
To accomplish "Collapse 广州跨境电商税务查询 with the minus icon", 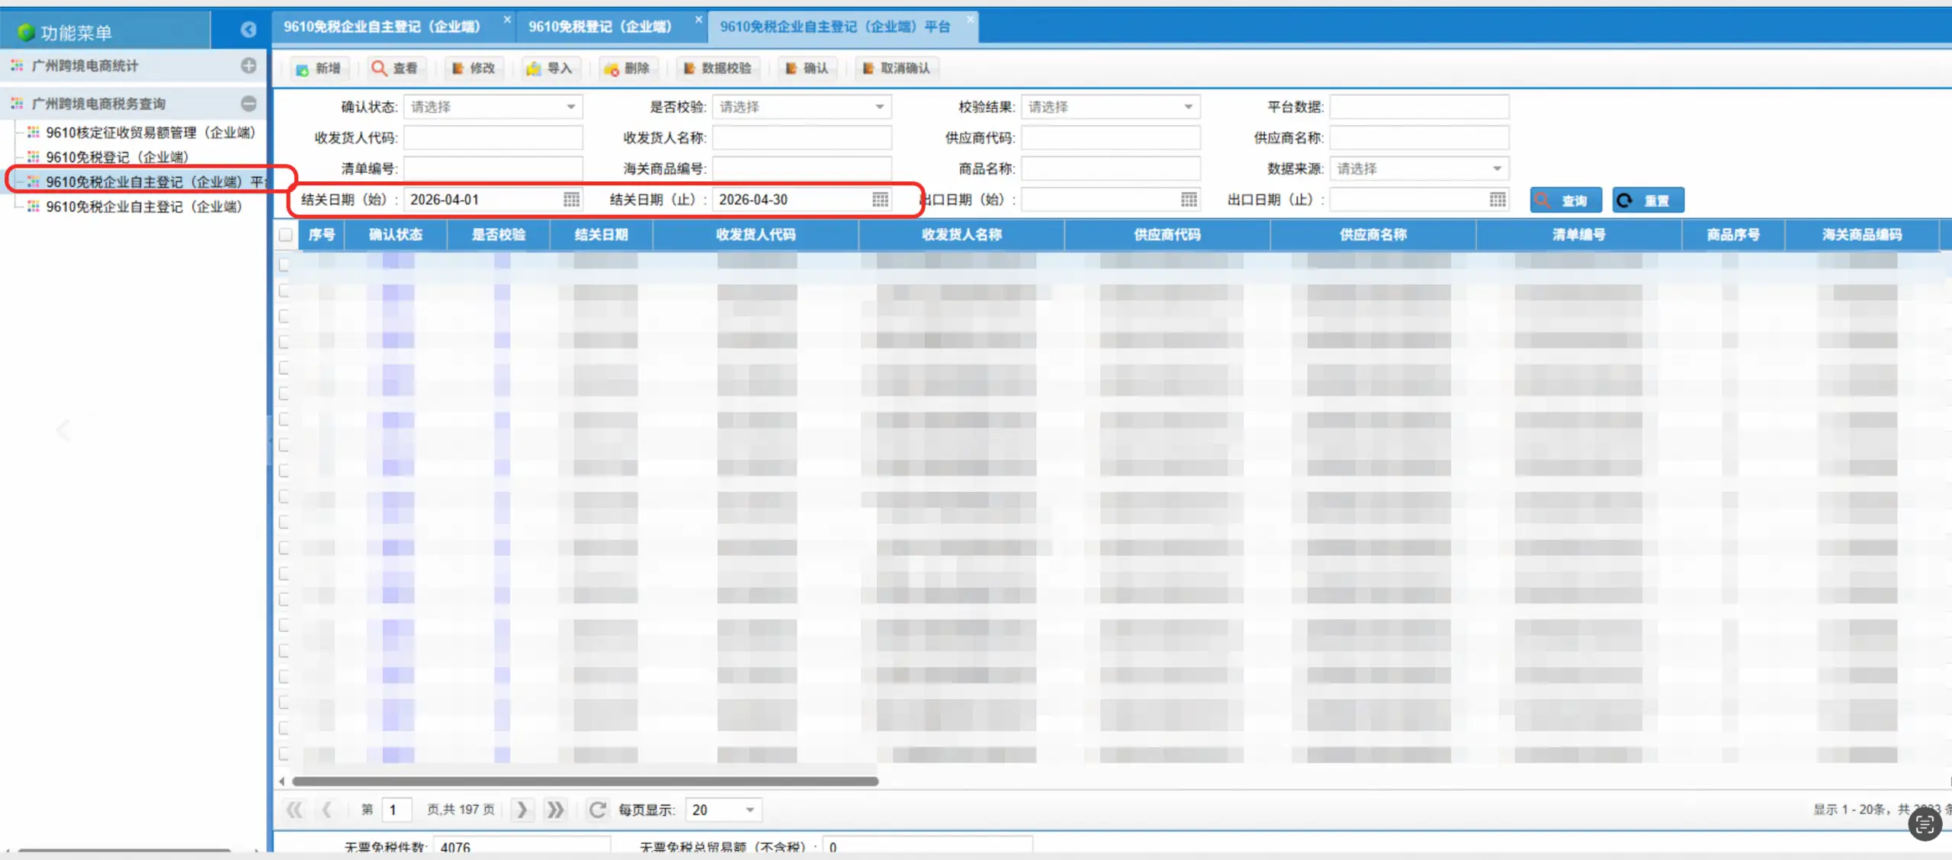I will tap(249, 103).
